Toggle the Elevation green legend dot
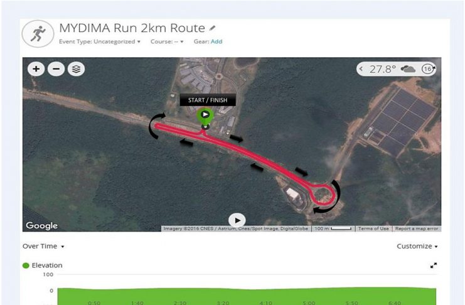Screen dimensions: 465x305 (26, 265)
